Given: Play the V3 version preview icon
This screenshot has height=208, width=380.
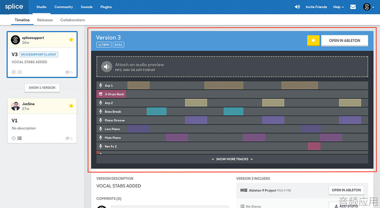Looking at the screenshot, I should [14, 72].
